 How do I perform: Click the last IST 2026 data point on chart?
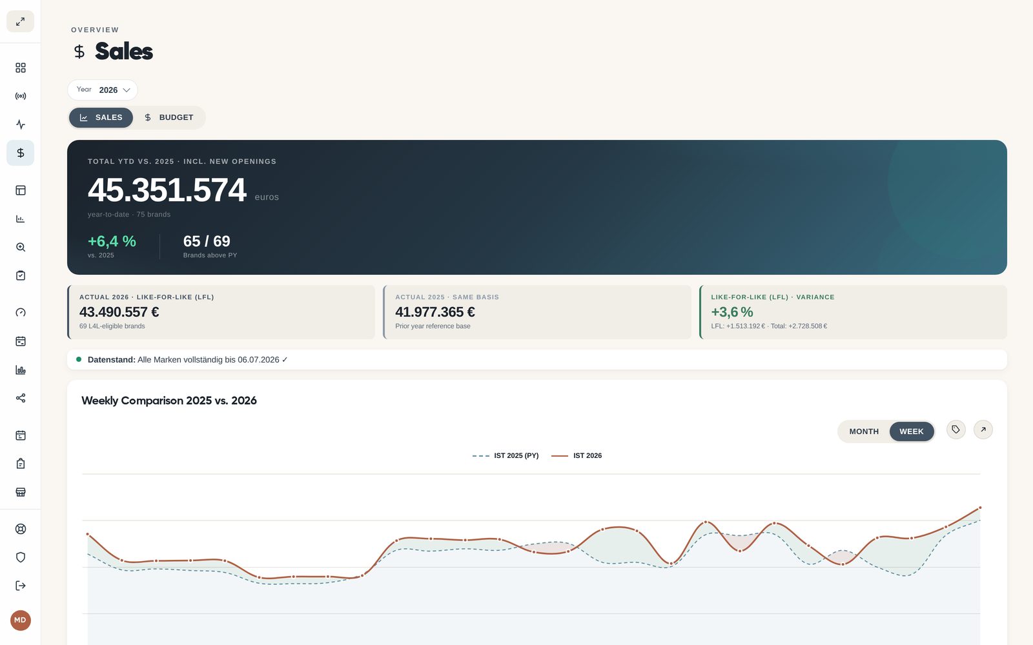pos(980,508)
